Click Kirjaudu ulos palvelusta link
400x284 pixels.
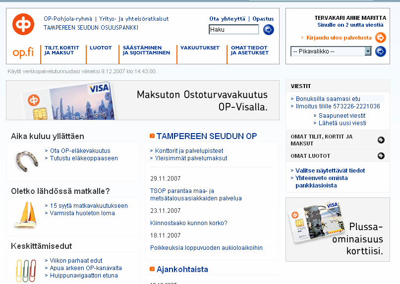click(x=339, y=38)
